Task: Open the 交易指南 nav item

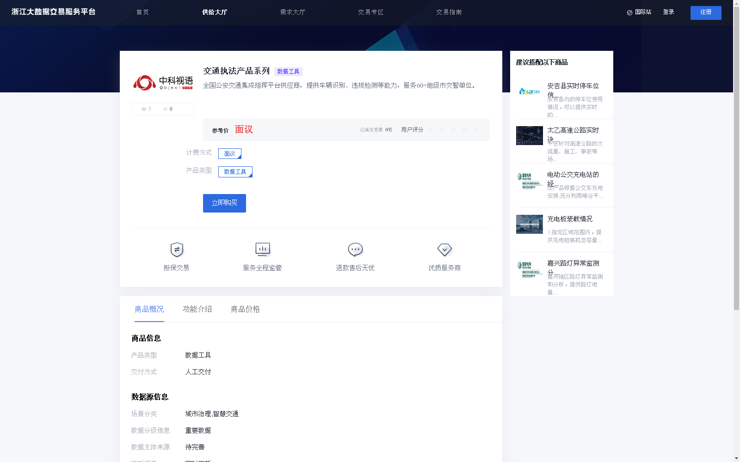Action: point(449,12)
